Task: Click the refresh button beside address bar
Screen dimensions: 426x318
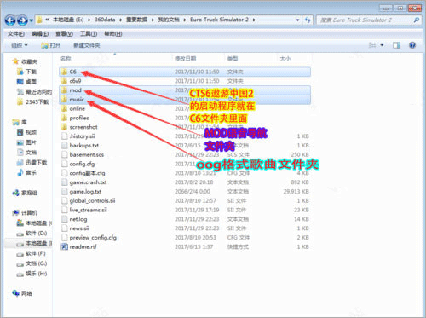Action: [308, 20]
